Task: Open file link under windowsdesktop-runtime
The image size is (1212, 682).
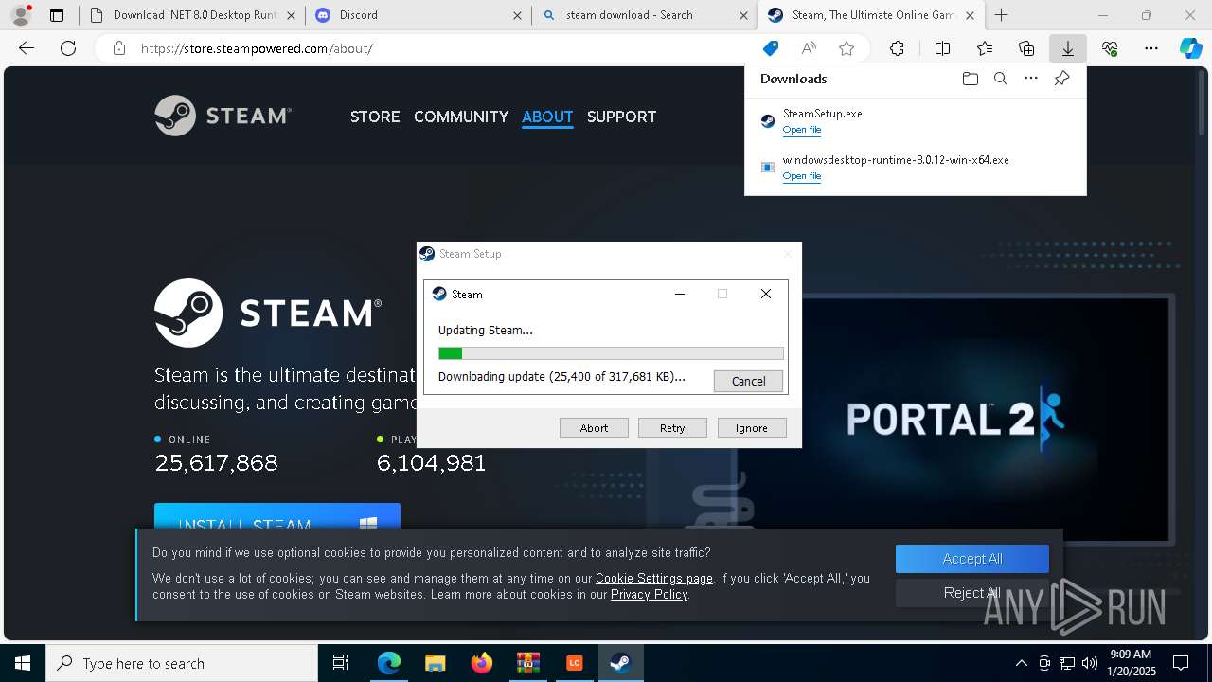Action: 802,176
